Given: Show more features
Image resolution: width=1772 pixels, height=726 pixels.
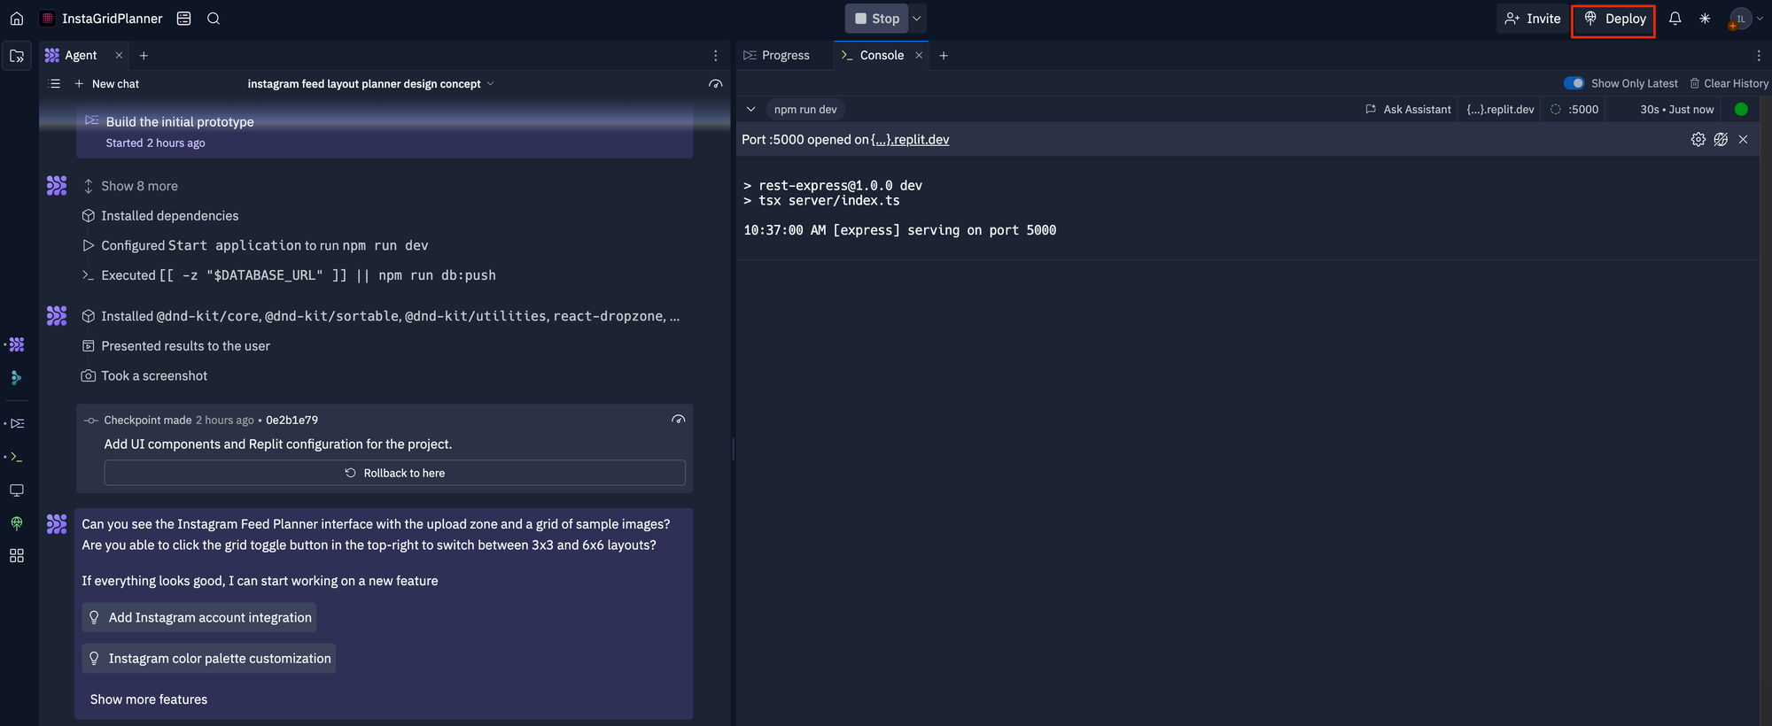Looking at the screenshot, I should click(149, 699).
